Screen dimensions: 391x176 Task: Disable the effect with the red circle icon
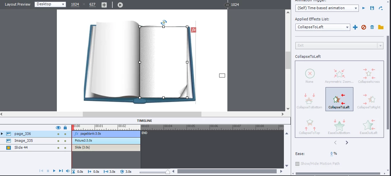coord(364,27)
